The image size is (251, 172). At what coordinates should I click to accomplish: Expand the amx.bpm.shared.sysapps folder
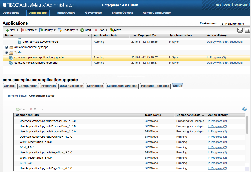pyautogui.click(x=7, y=47)
